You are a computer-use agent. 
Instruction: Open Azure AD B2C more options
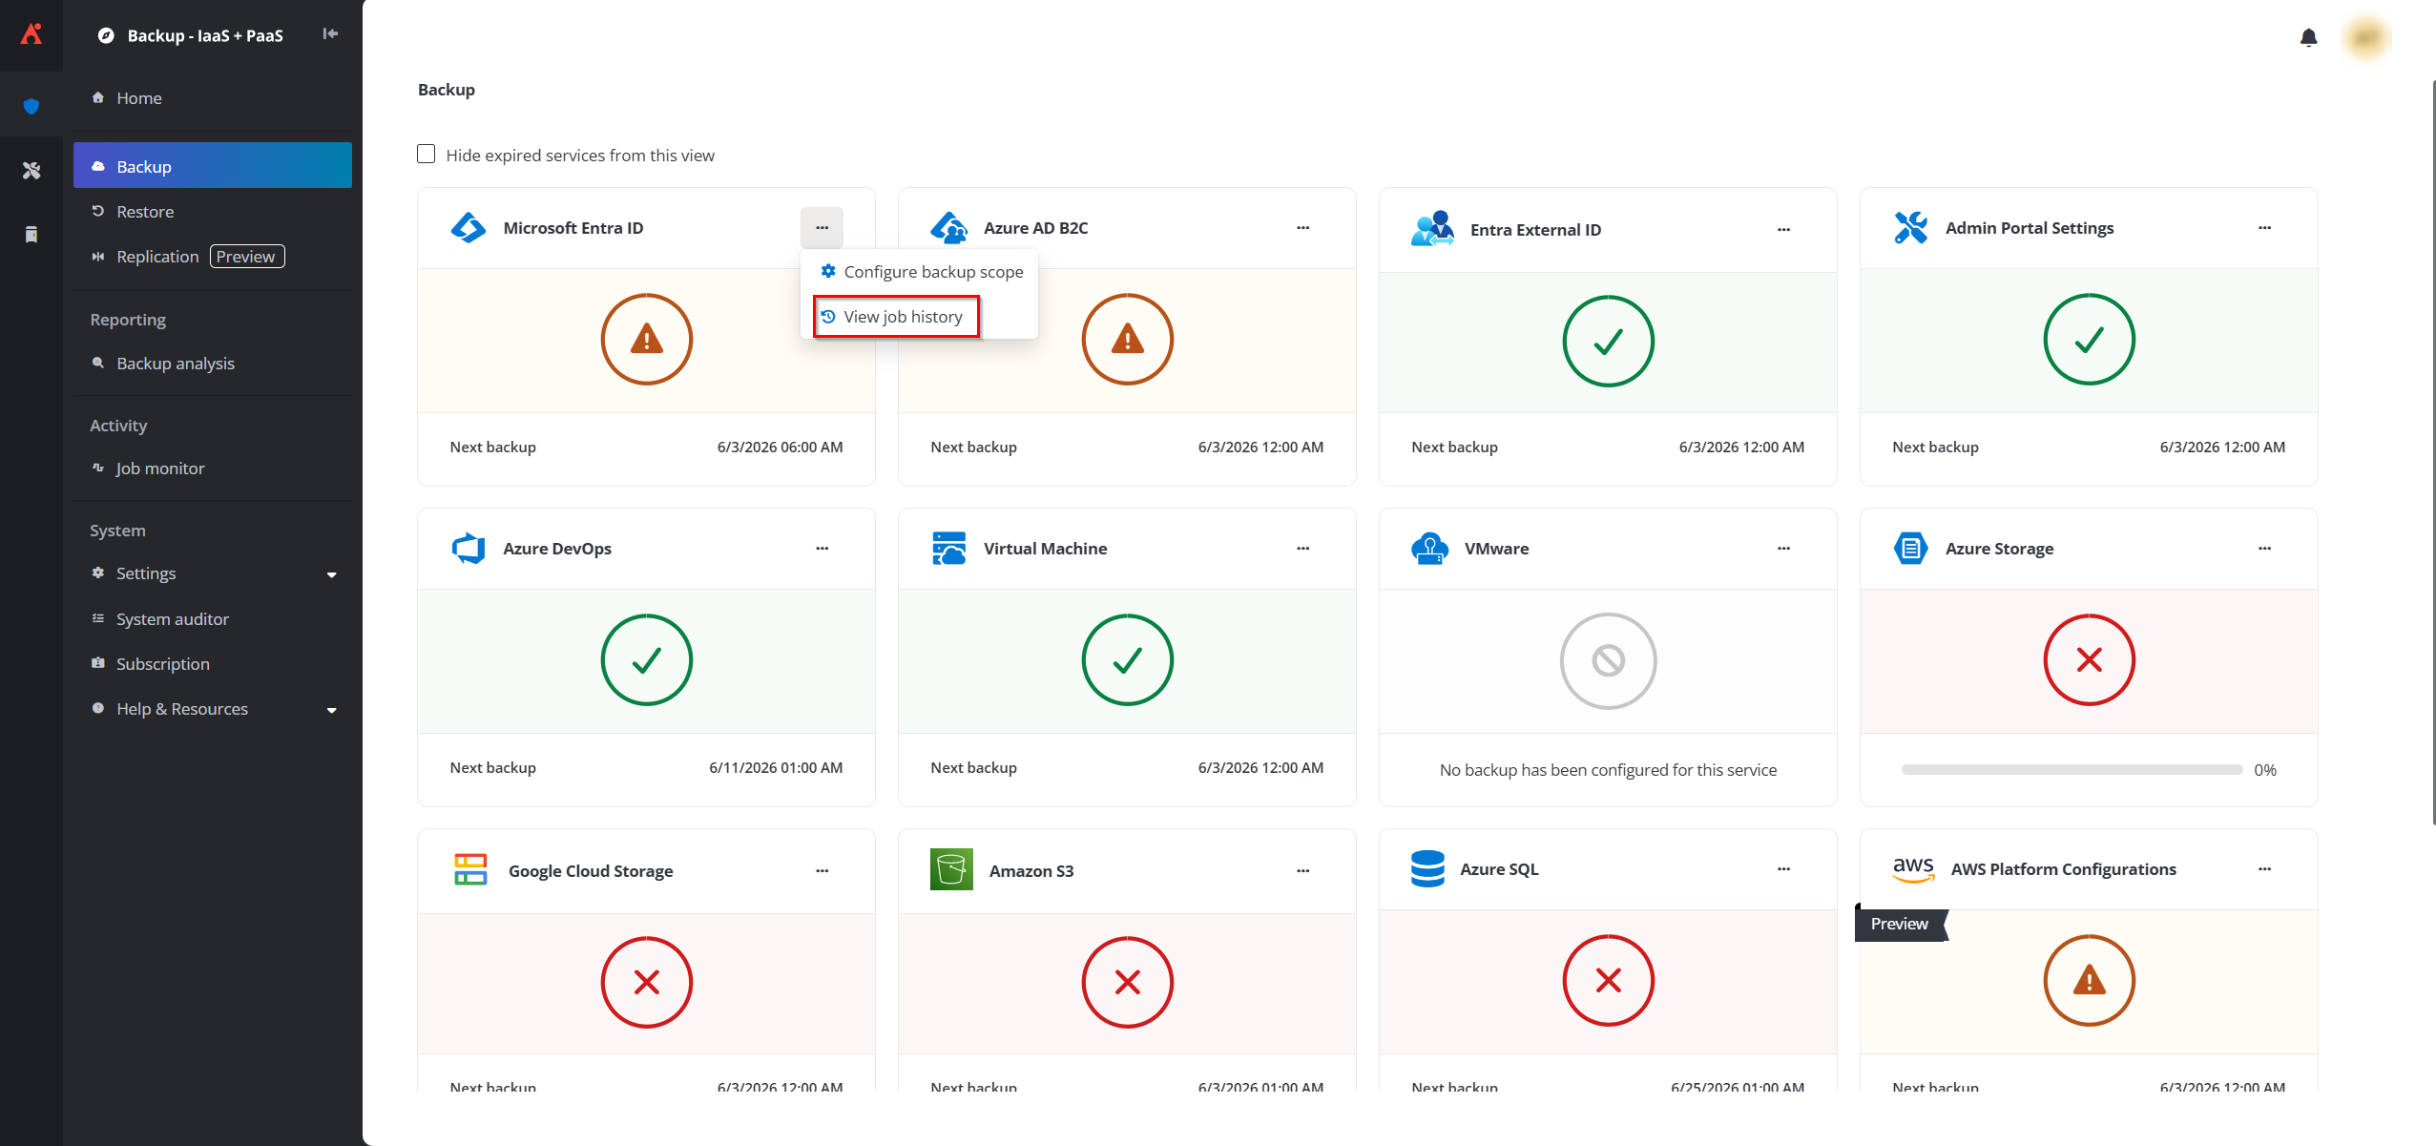1303,228
